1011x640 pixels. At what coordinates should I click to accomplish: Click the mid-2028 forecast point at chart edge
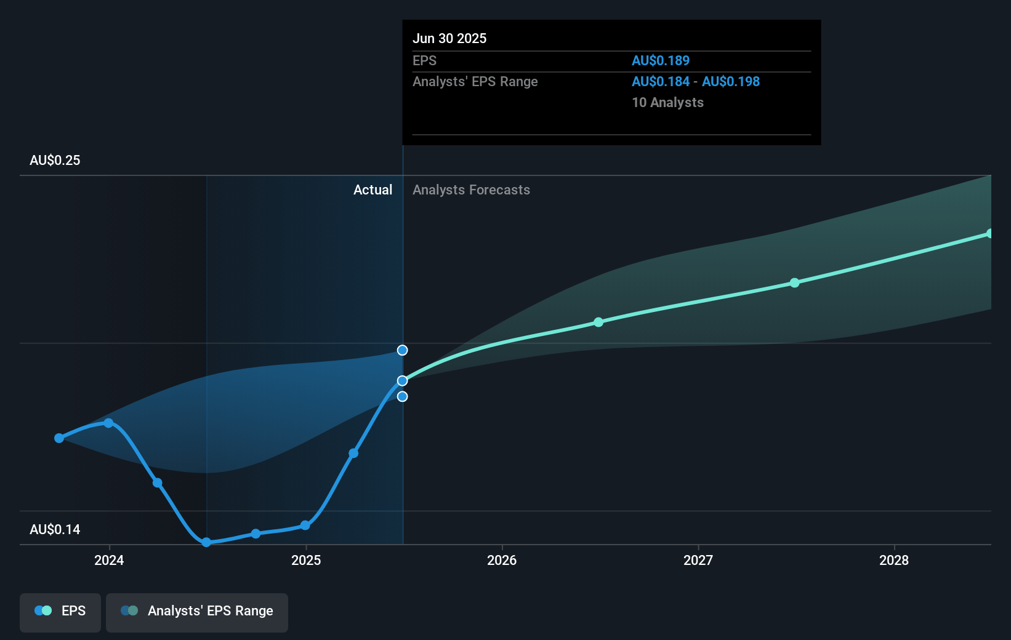[x=989, y=234]
